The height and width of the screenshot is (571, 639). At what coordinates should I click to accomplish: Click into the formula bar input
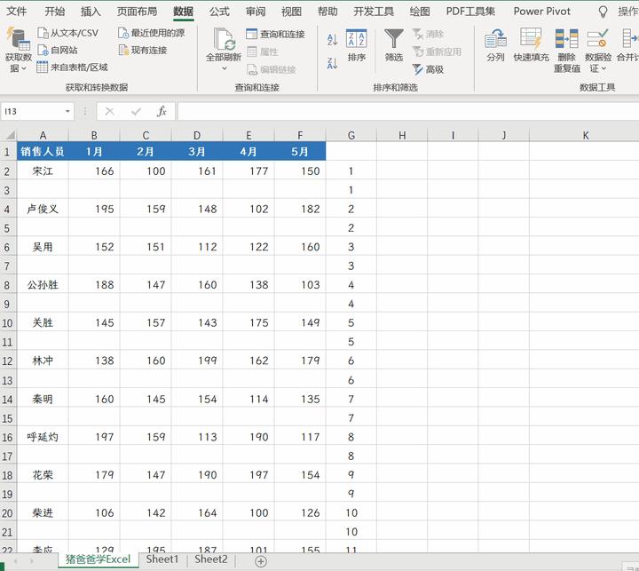pos(408,111)
